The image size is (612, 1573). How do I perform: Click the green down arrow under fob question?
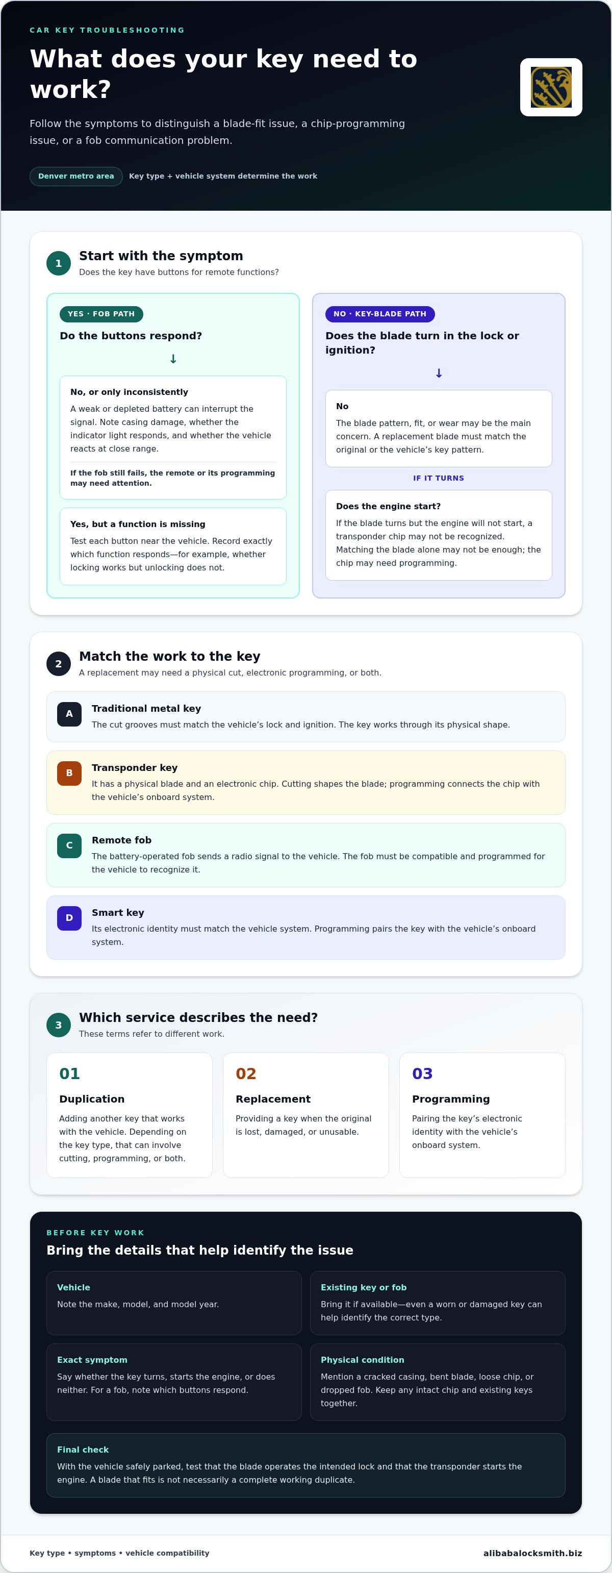tap(173, 359)
